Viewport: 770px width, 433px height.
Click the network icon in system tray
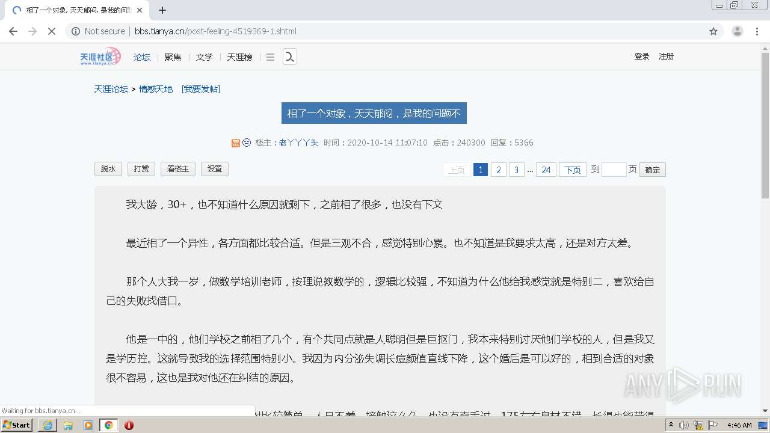[x=698, y=425]
